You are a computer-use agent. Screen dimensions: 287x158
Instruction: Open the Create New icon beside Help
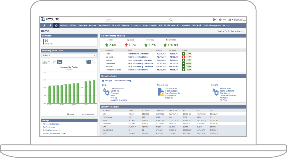214,20
